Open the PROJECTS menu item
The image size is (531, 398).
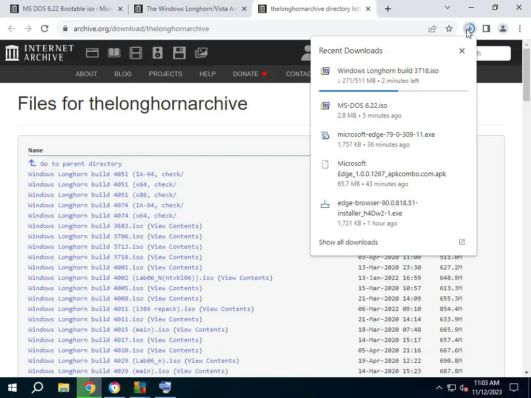point(165,74)
